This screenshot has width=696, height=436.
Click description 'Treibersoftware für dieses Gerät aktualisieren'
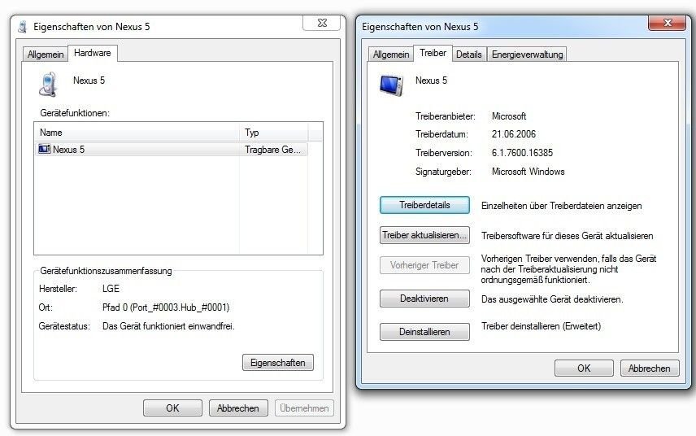[567, 236]
